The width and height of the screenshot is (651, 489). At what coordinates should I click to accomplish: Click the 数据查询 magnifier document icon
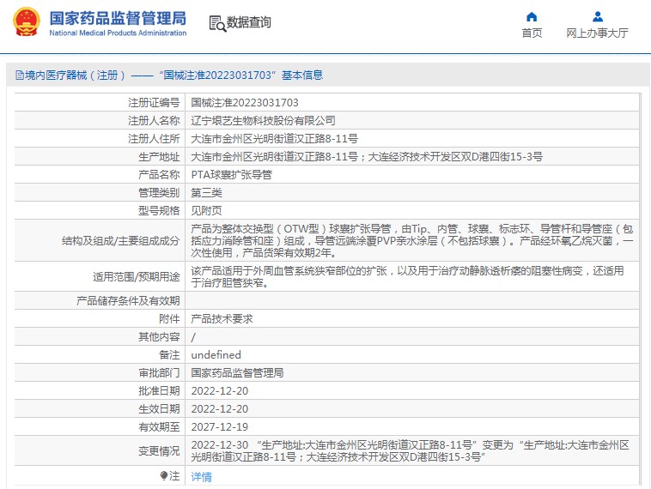(x=216, y=23)
